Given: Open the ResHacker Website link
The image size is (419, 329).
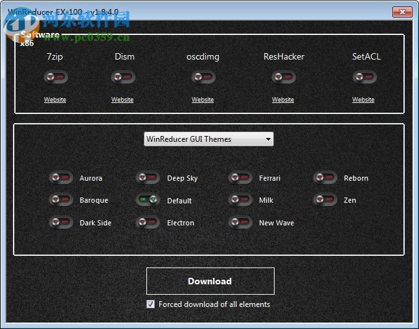Looking at the screenshot, I should pyautogui.click(x=283, y=100).
